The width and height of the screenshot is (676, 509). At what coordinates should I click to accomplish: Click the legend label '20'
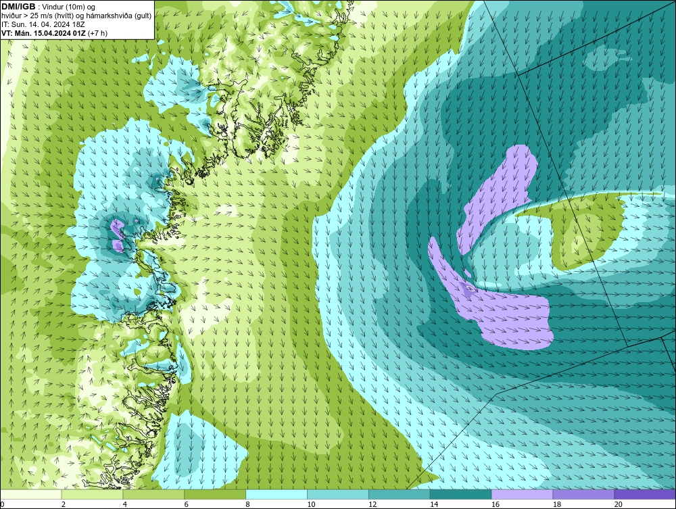619,504
